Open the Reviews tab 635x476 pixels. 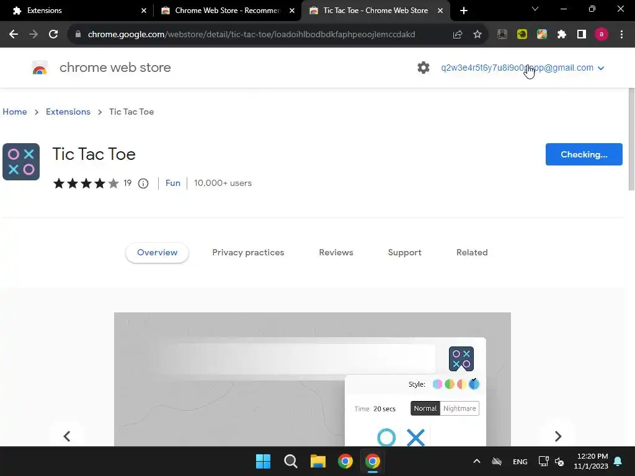pyautogui.click(x=336, y=253)
